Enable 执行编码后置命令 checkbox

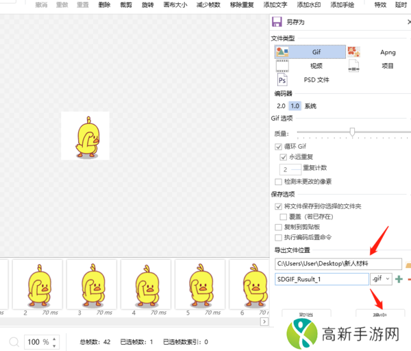[278, 237]
